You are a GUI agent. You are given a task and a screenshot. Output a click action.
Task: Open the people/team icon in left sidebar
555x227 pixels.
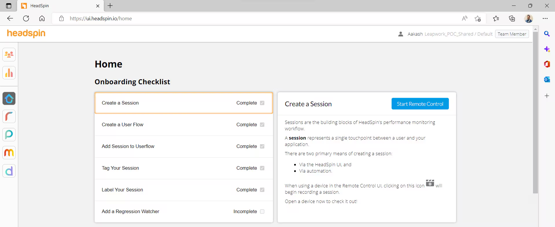coord(9,55)
